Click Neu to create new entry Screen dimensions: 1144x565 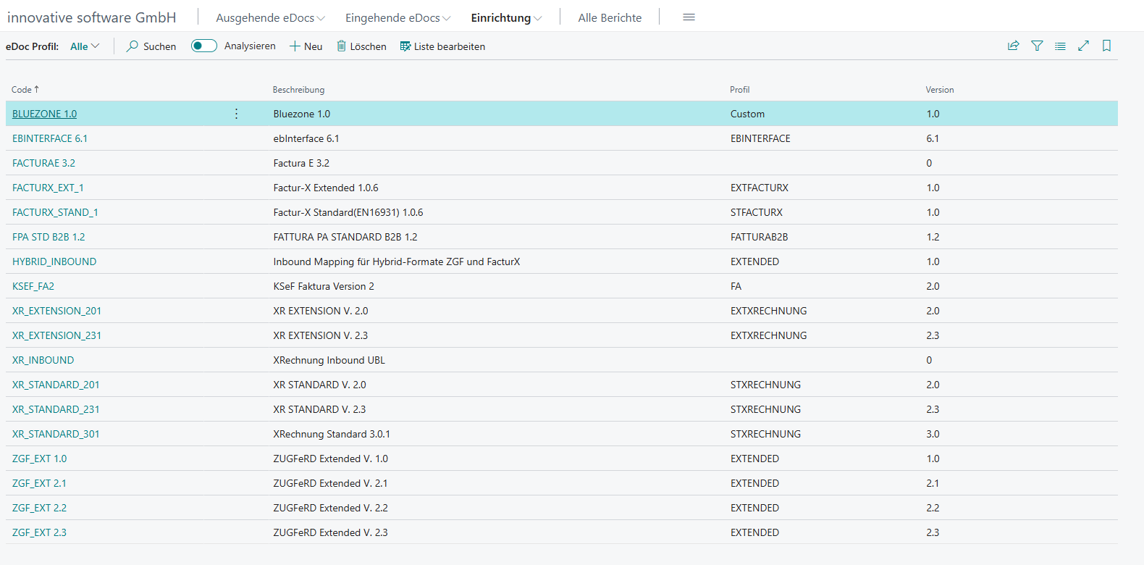coord(306,46)
